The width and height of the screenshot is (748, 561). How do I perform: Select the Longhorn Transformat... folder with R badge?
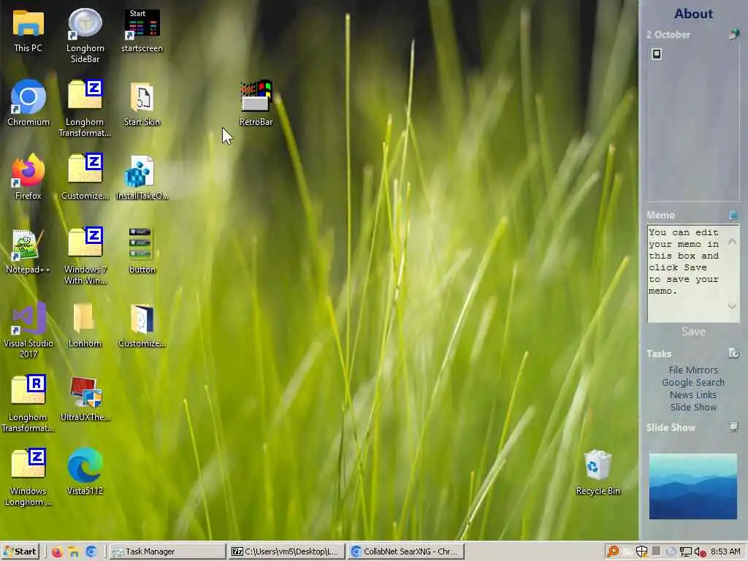pos(28,404)
